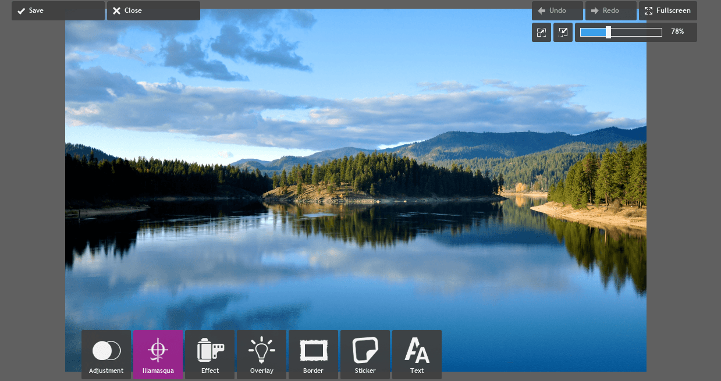Click the blue filled part of zoom slider
The height and width of the screenshot is (381, 721).
[592, 32]
